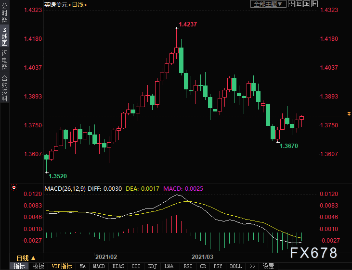The image size is (352, 270).
Task: Click the 2021/03 date label
Action: (x=202, y=257)
